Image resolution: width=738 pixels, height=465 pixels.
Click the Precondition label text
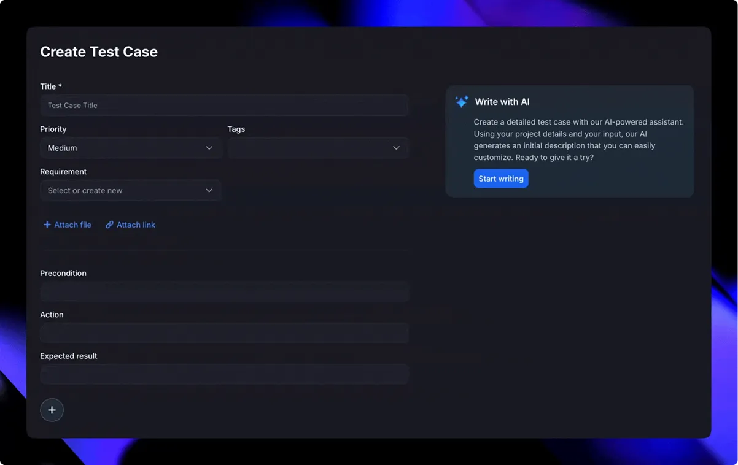pyautogui.click(x=63, y=273)
